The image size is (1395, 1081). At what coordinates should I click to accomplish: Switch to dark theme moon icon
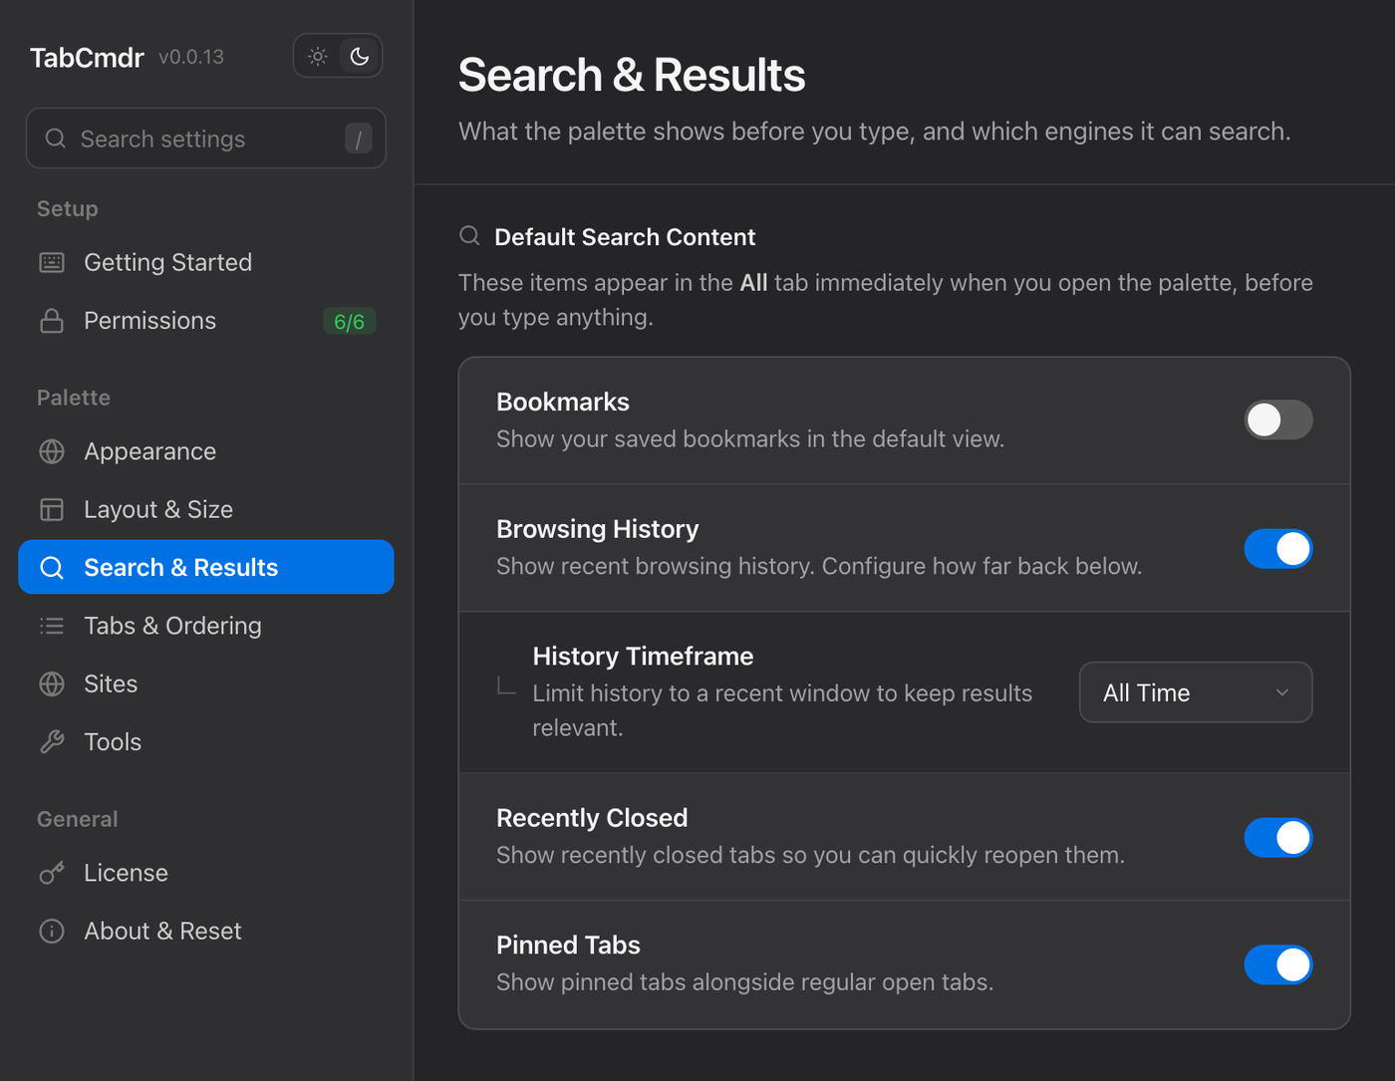(360, 57)
